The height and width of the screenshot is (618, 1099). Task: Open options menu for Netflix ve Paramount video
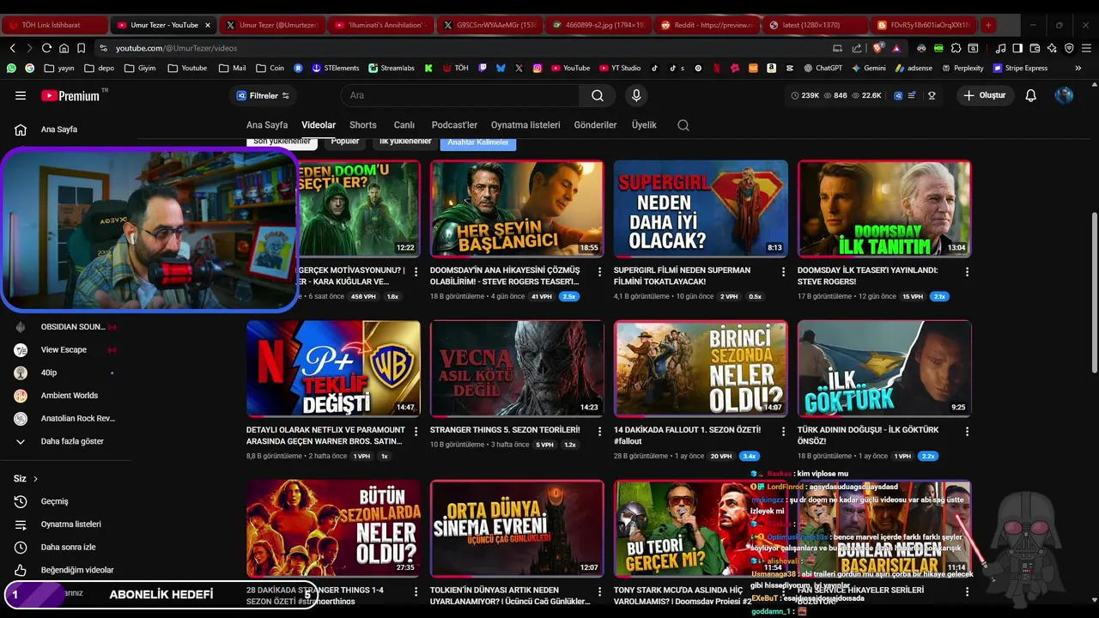coord(416,432)
